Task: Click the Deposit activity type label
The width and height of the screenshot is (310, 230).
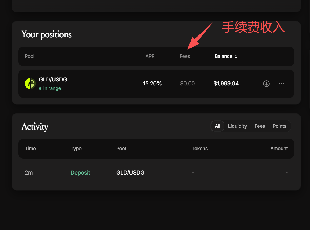Action: coord(80,172)
